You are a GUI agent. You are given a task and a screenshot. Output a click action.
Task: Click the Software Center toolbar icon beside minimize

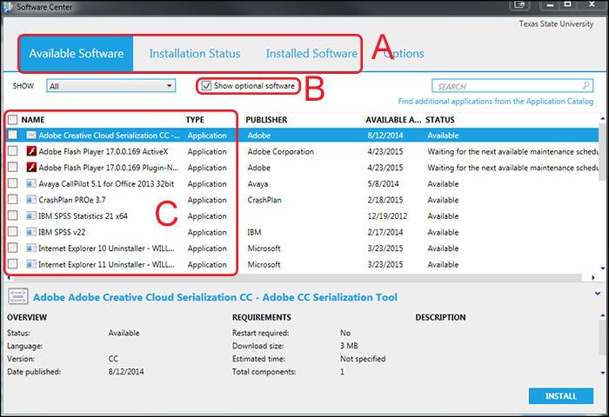coord(519,5)
